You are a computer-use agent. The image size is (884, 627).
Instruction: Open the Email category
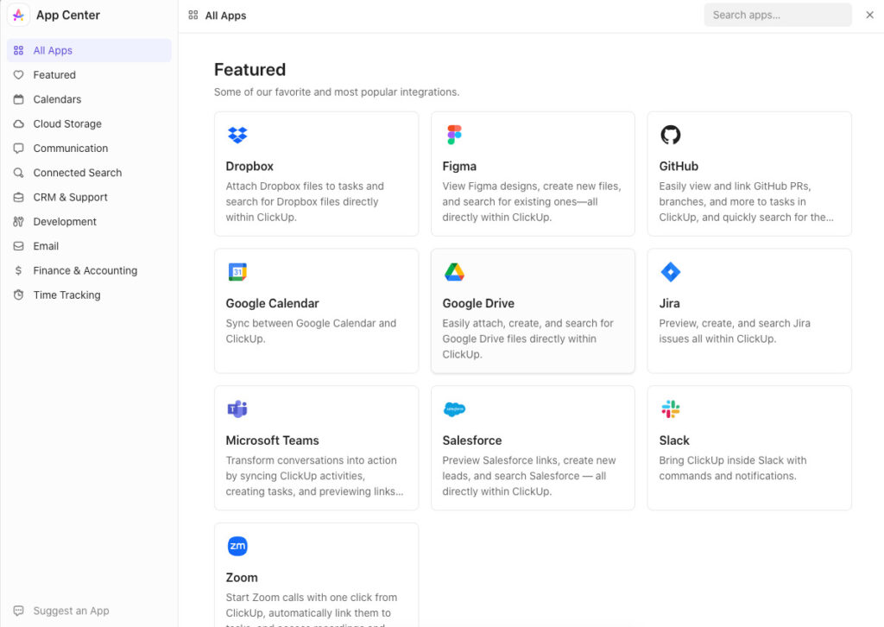(x=89, y=246)
